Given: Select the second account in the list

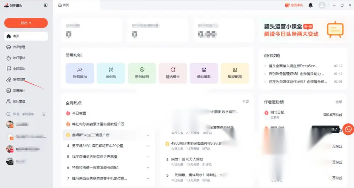Looking at the screenshot, I should coord(26,137).
